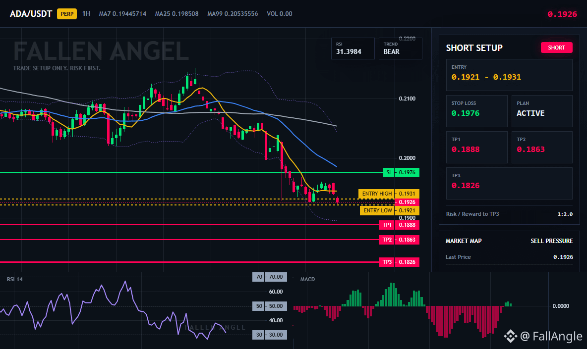Click the Risk / Reward to TP3 row
This screenshot has width=587, height=349.
(509, 214)
